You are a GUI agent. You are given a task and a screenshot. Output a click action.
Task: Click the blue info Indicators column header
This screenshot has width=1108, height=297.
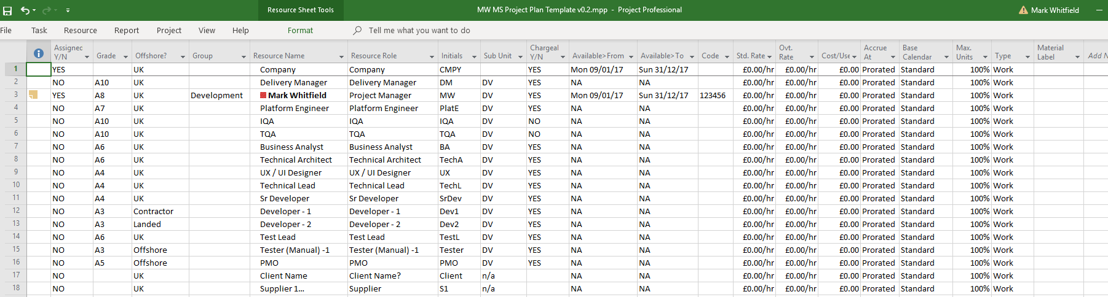[38, 53]
